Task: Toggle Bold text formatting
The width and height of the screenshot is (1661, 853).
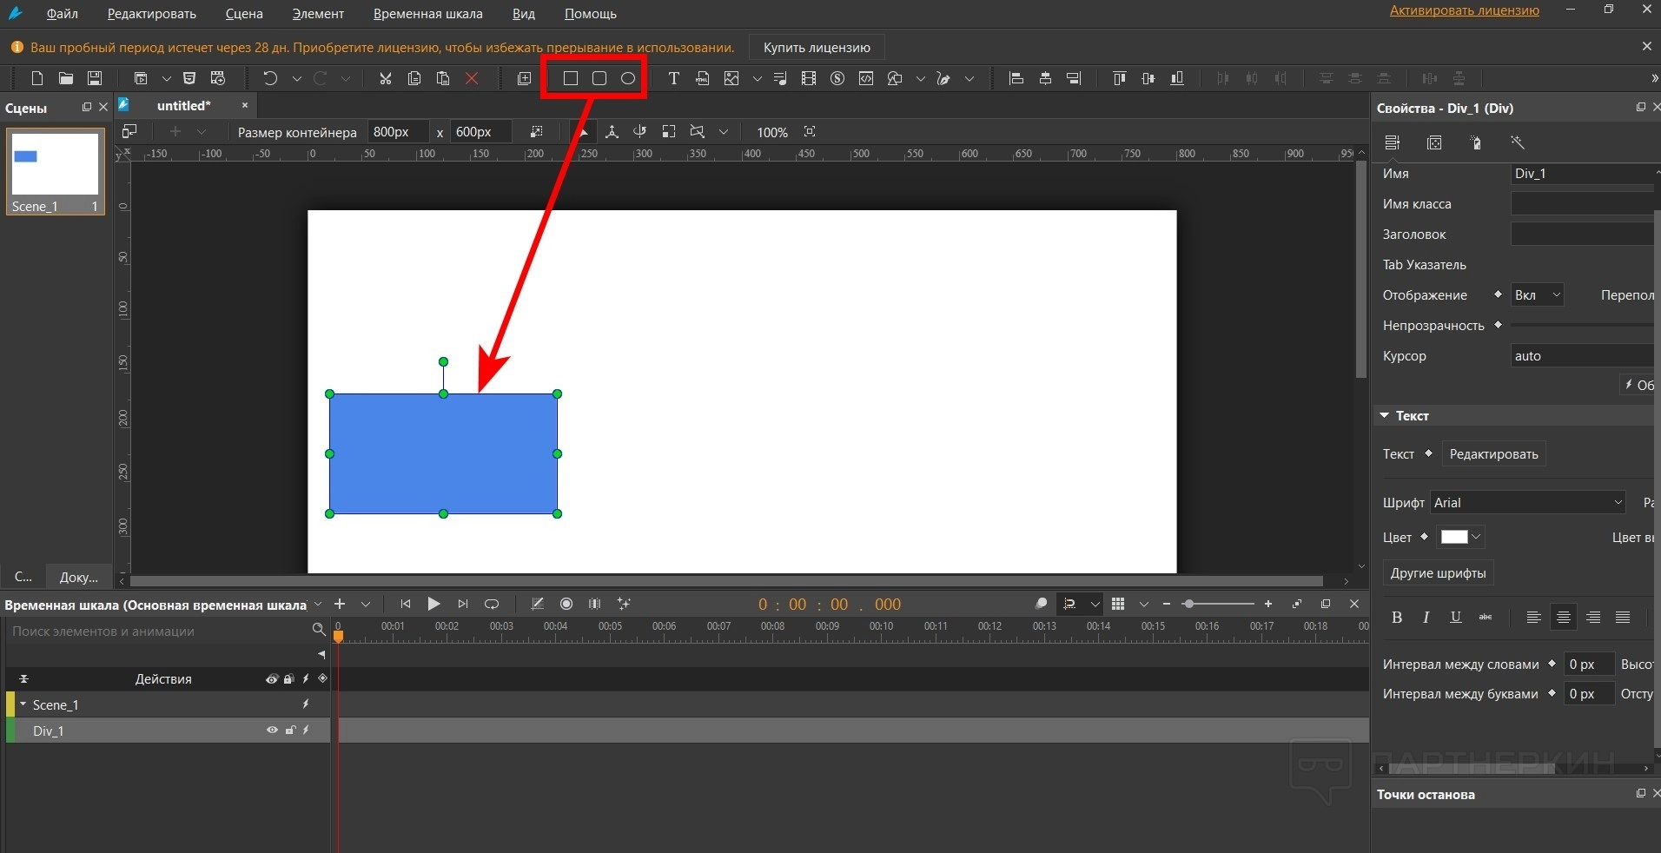Action: (1397, 618)
